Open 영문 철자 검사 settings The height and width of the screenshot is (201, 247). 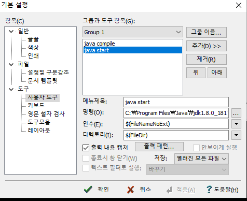(46, 114)
